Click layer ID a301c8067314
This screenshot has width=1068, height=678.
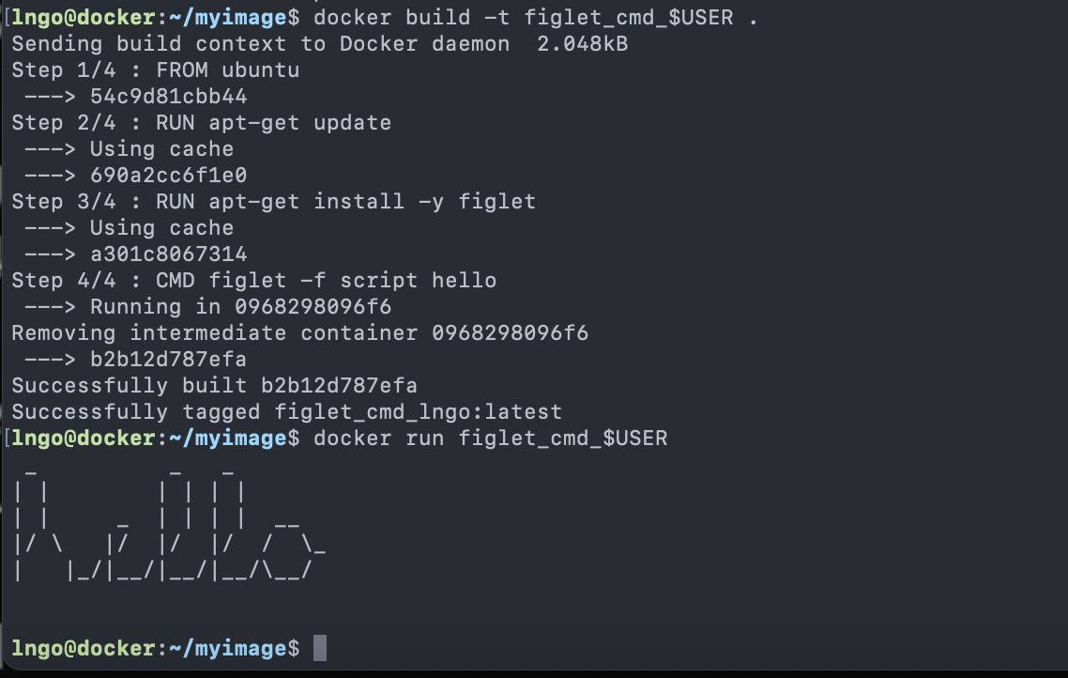coord(169,254)
